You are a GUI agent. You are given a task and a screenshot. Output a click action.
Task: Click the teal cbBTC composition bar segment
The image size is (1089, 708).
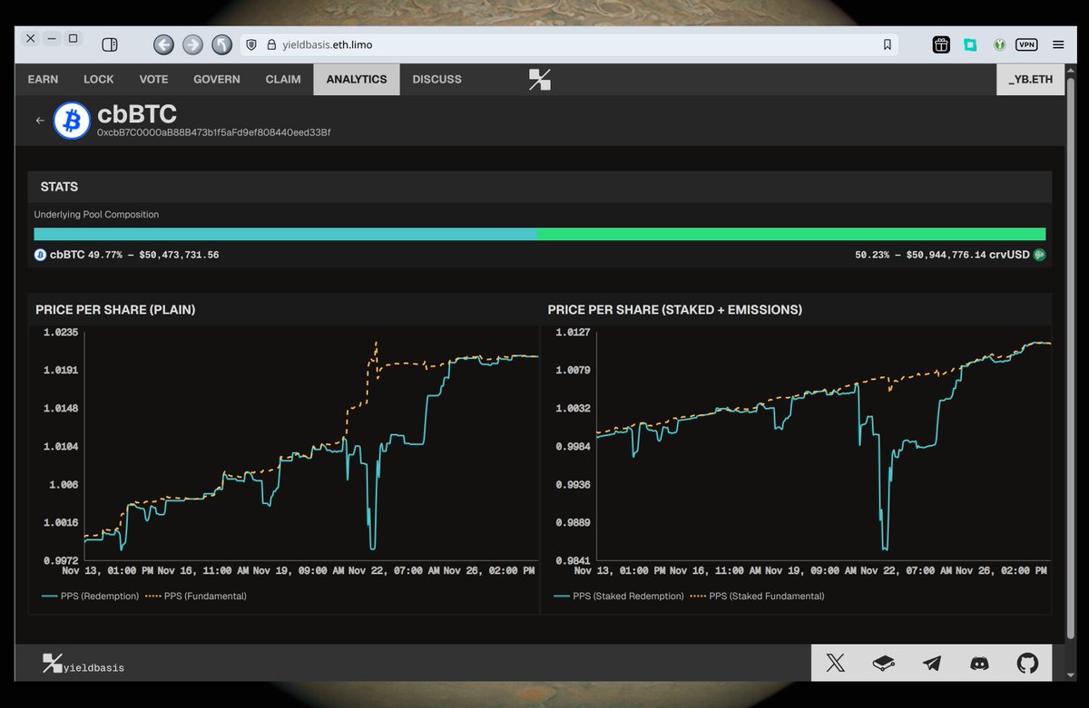pos(285,234)
